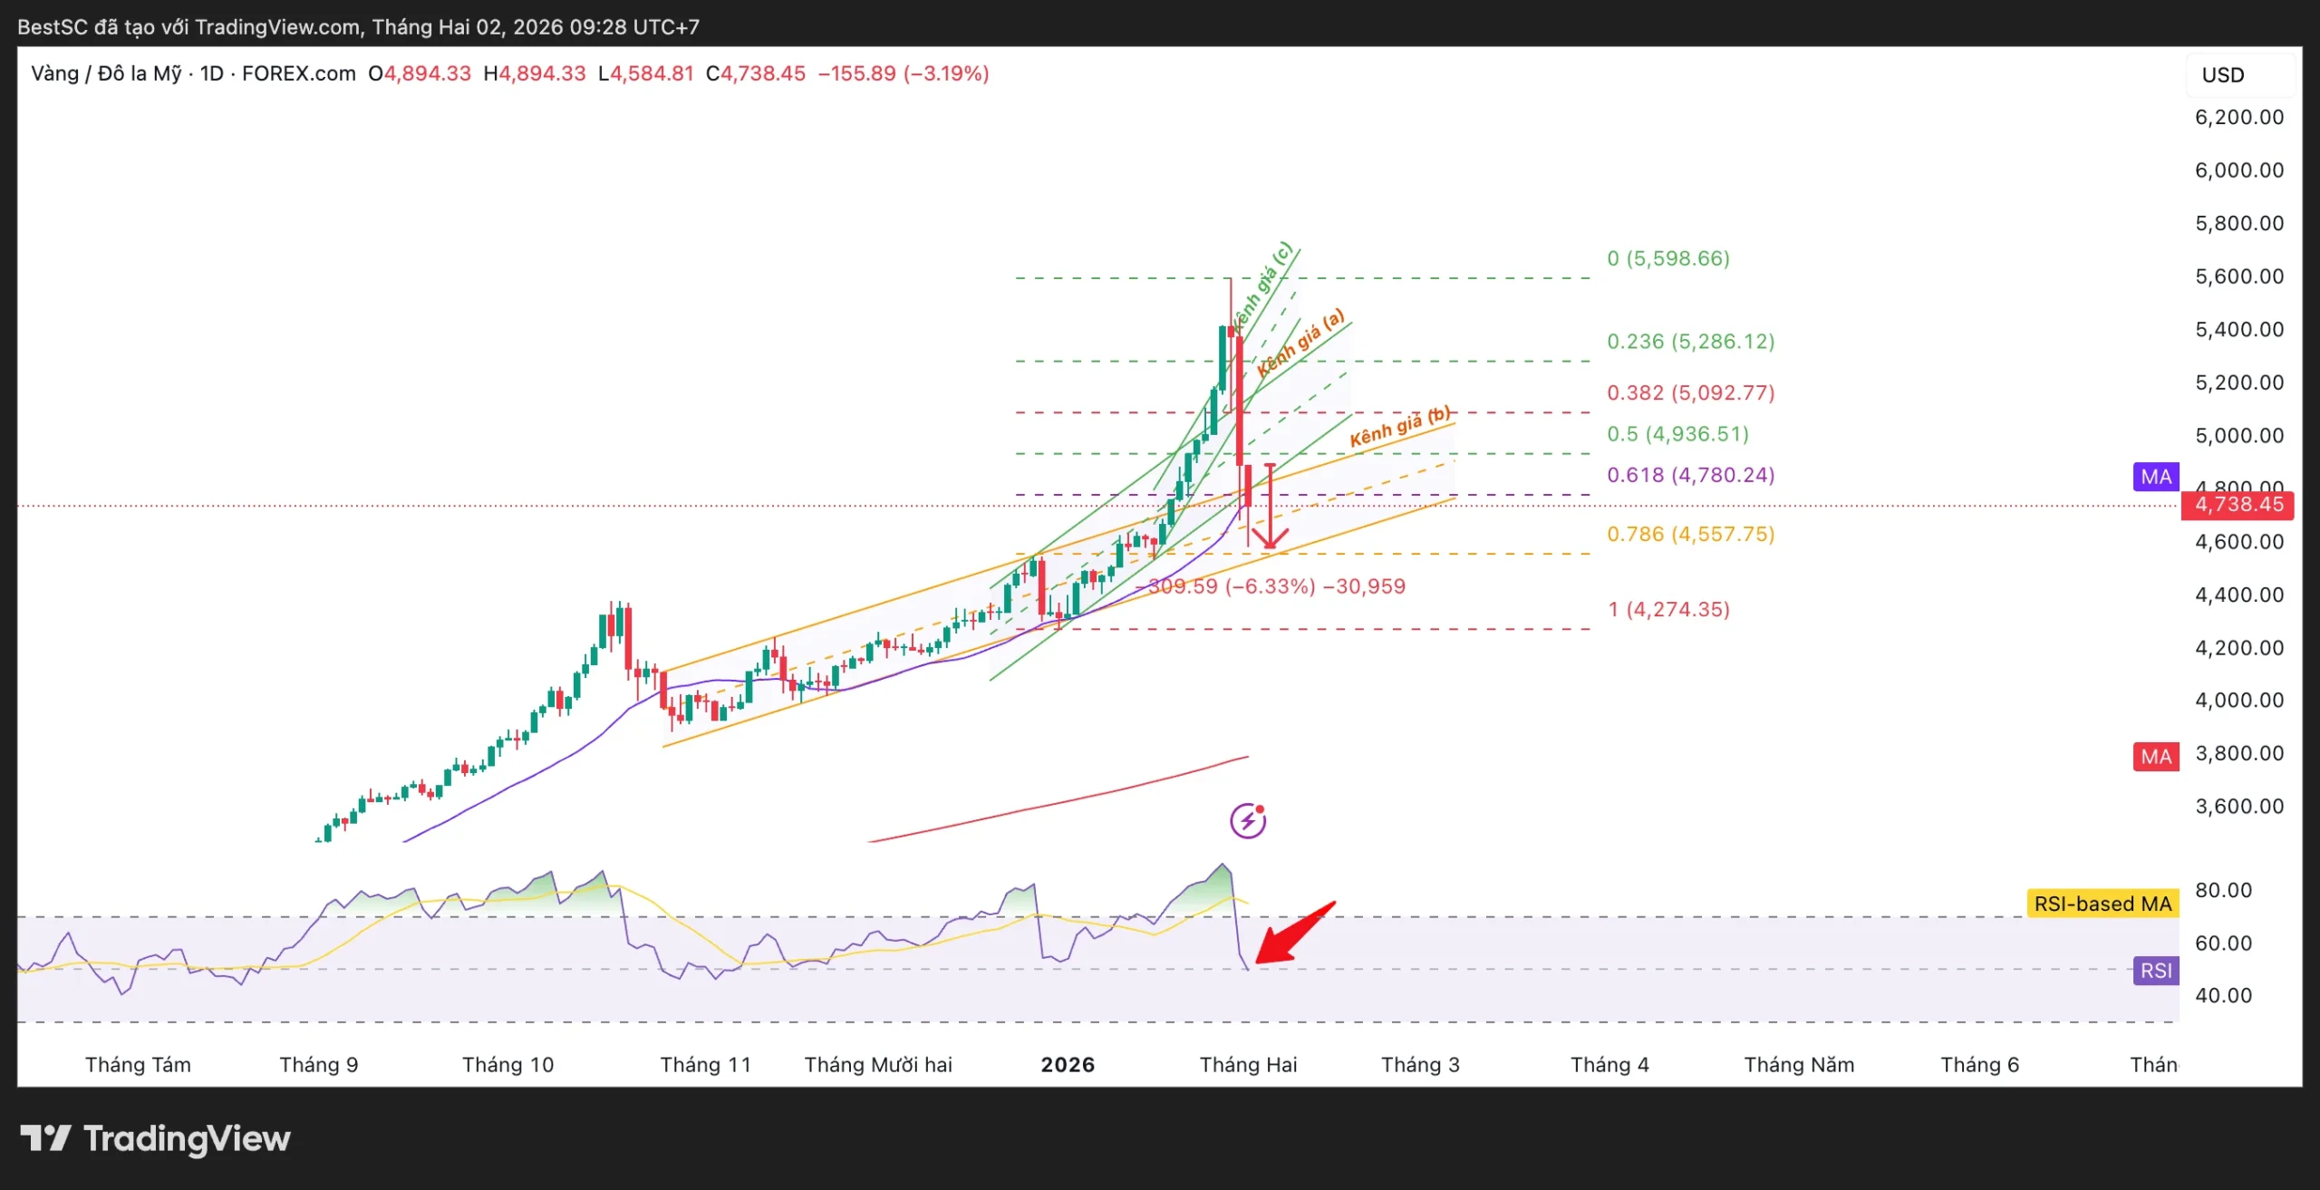Click the red 4,738.45 current price label

(2238, 505)
